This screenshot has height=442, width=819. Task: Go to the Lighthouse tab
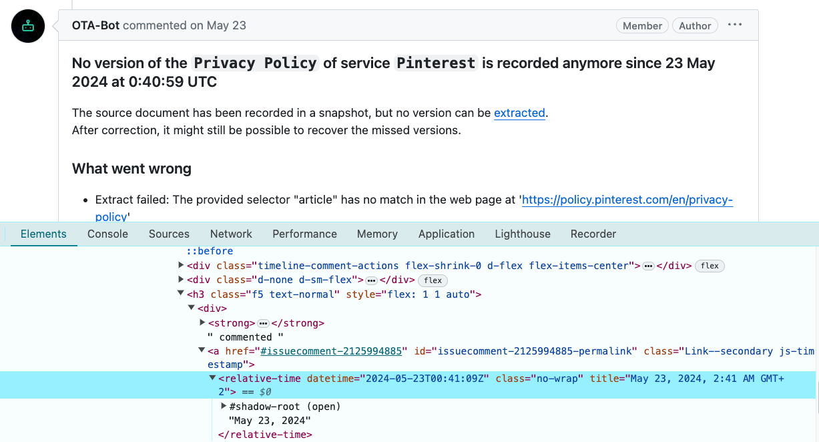click(x=523, y=234)
